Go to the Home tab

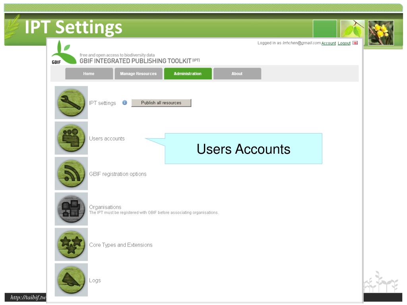pyautogui.click(x=89, y=73)
